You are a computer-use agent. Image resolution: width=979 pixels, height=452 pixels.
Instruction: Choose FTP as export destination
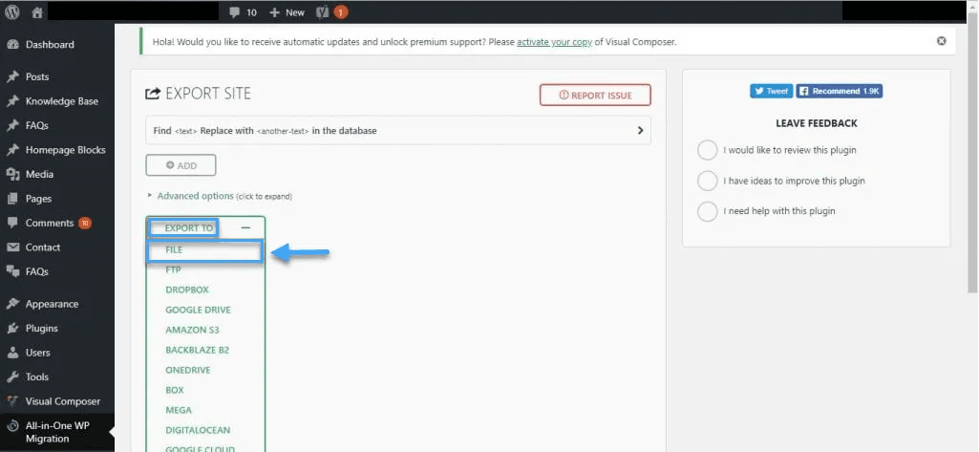173,270
